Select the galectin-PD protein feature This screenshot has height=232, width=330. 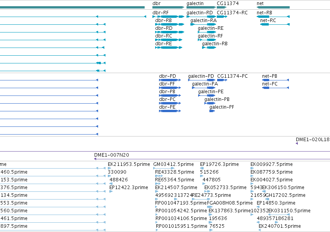202,80
